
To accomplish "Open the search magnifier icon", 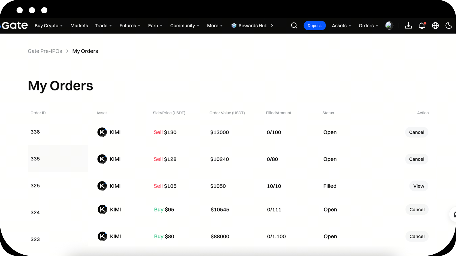I will [x=294, y=26].
